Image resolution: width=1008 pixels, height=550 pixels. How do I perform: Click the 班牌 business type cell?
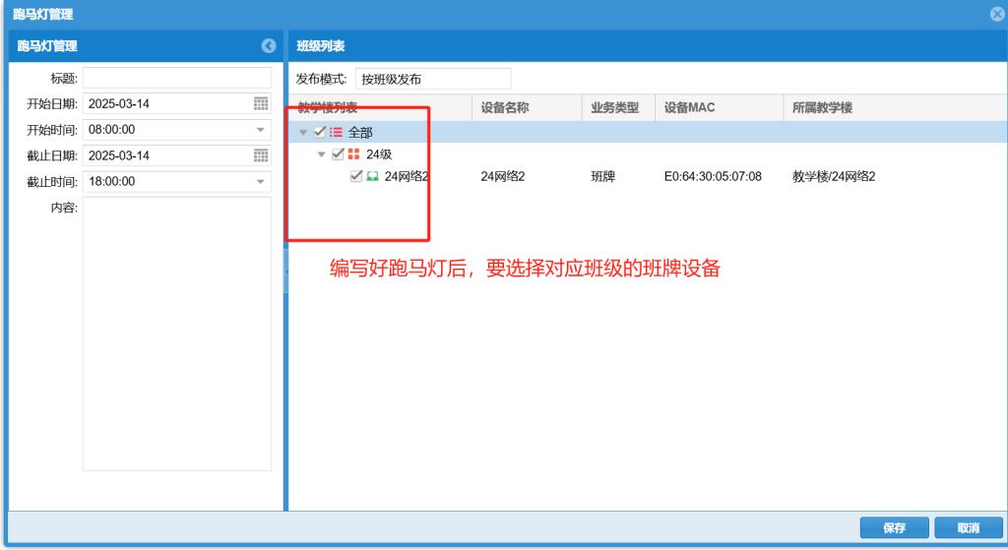point(603,176)
